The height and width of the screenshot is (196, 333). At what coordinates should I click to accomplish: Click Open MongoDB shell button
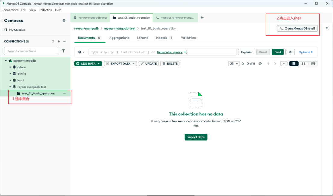pos(297,28)
